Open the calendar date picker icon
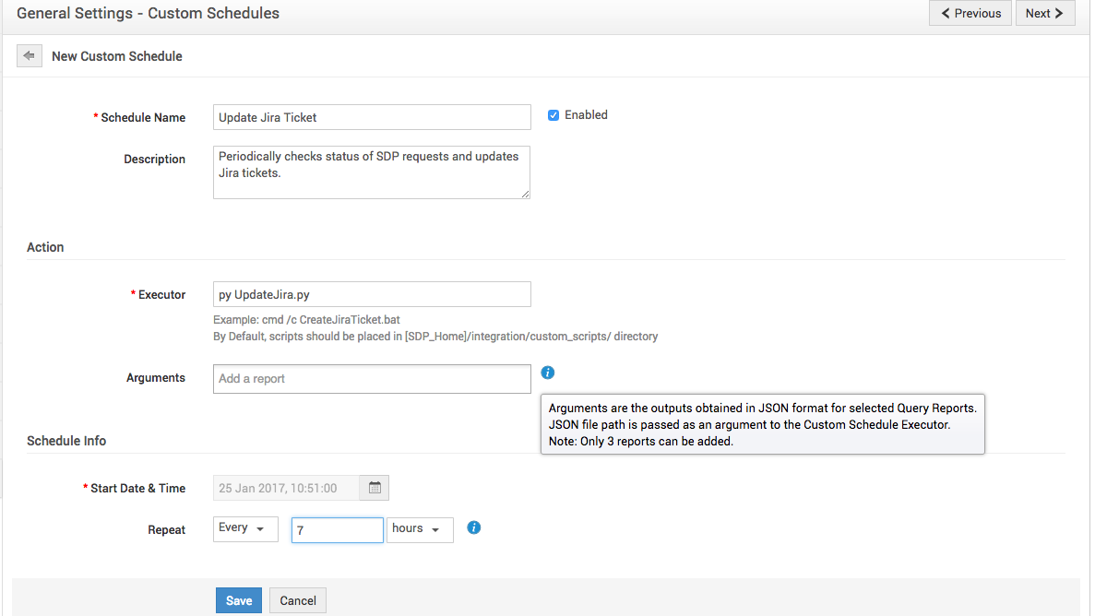The height and width of the screenshot is (616, 1095). (375, 488)
